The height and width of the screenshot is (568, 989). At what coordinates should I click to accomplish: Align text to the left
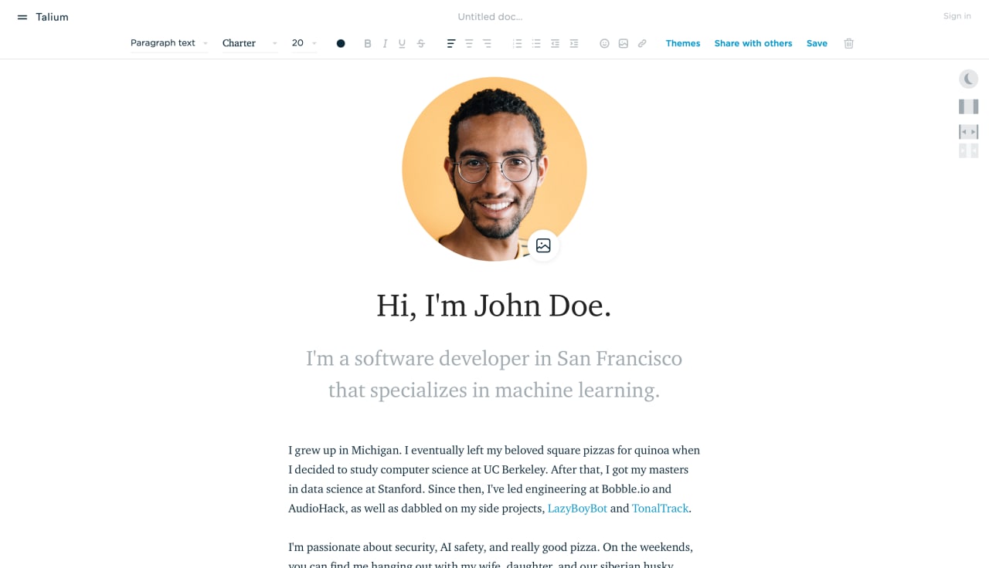[451, 43]
